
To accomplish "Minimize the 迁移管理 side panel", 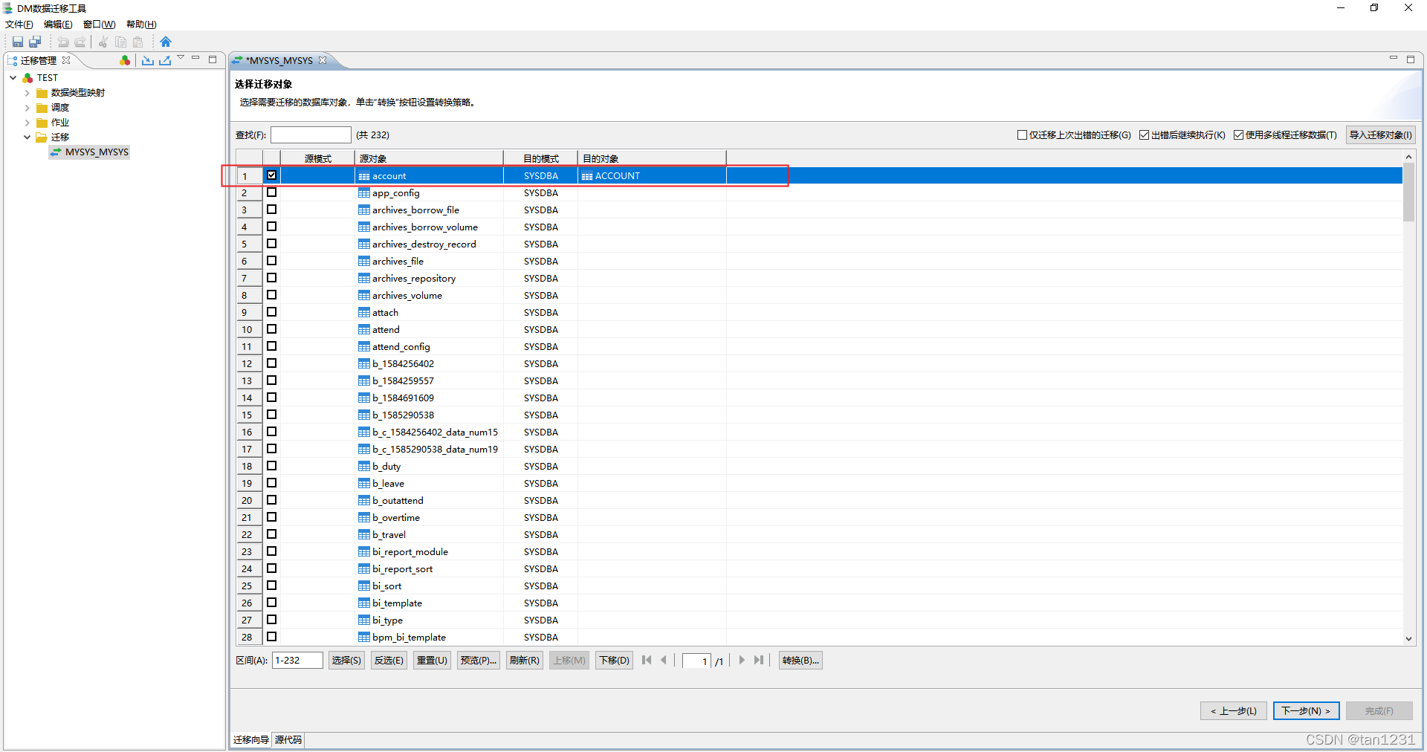I will (195, 58).
